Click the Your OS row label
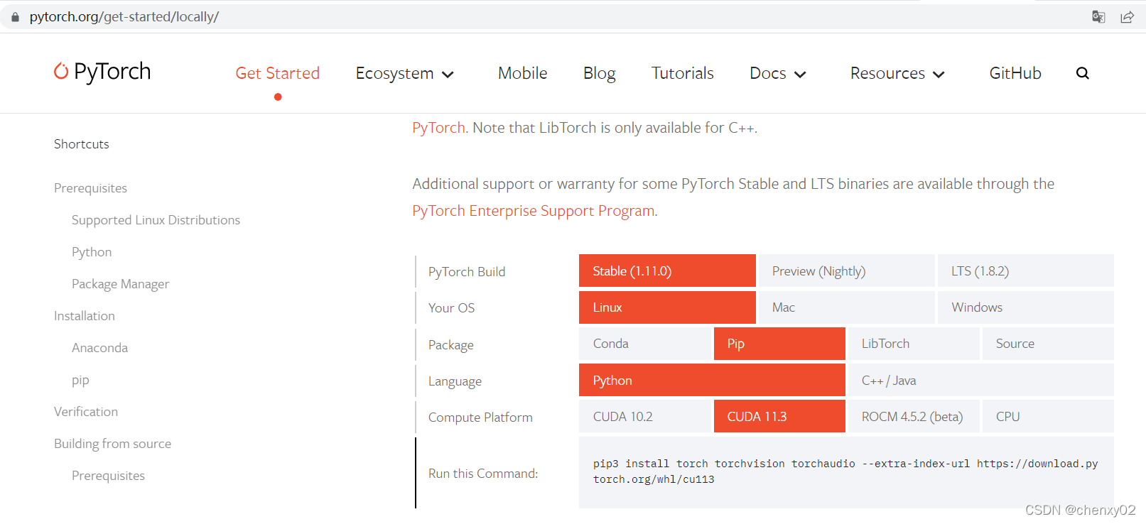Image resolution: width=1146 pixels, height=524 pixels. point(451,308)
